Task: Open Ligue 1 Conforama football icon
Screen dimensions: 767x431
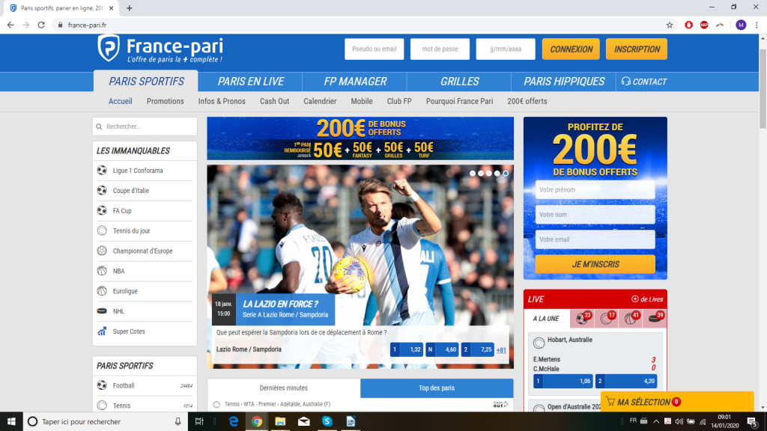Action: tap(102, 170)
